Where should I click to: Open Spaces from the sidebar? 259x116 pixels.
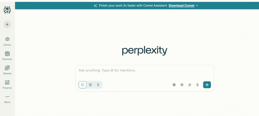[7, 70]
